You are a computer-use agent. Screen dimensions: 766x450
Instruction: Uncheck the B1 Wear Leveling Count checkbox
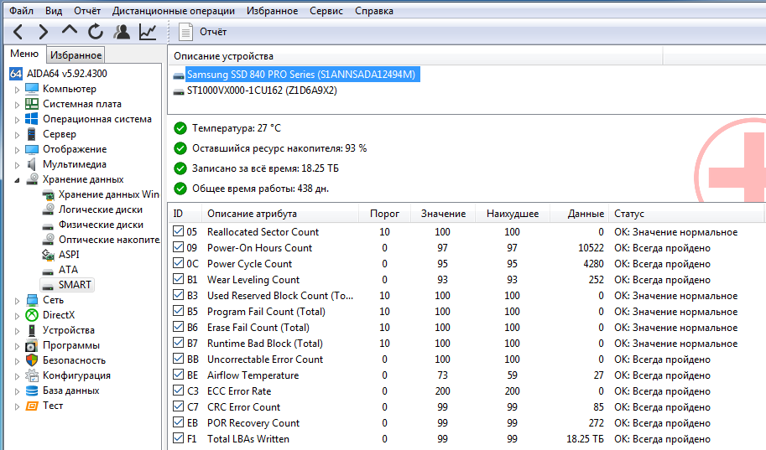(x=179, y=279)
